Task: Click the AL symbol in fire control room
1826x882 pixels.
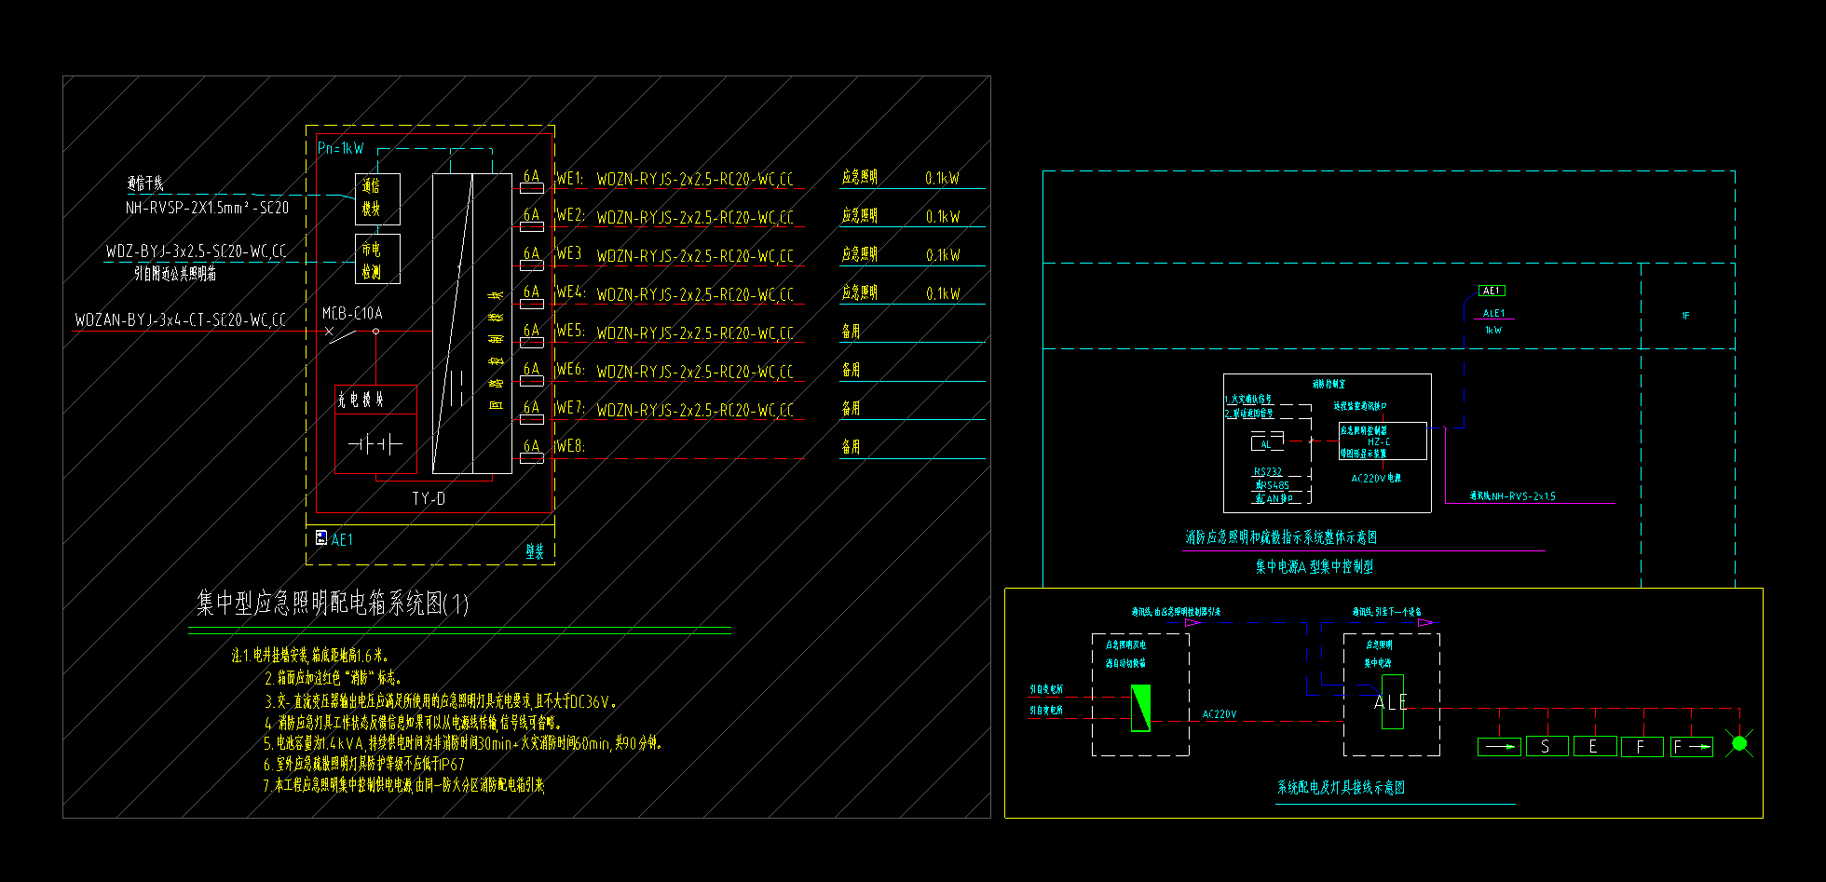Action: coord(1267,441)
